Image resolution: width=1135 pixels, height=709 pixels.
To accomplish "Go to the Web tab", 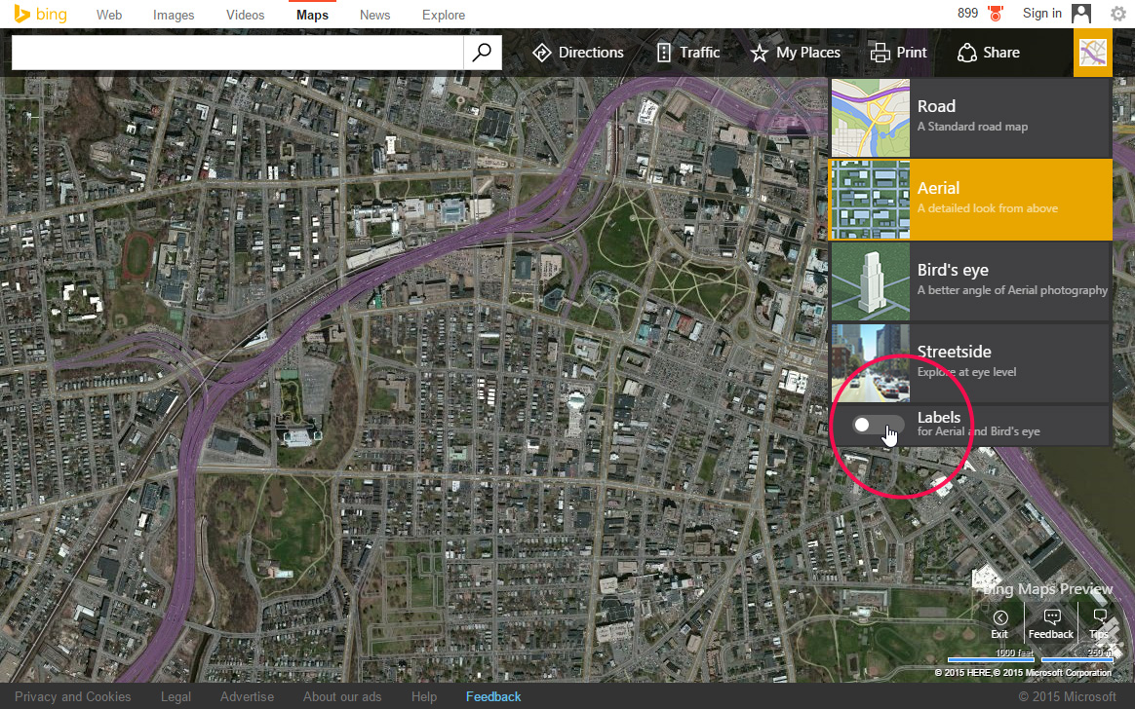I will coord(109,16).
